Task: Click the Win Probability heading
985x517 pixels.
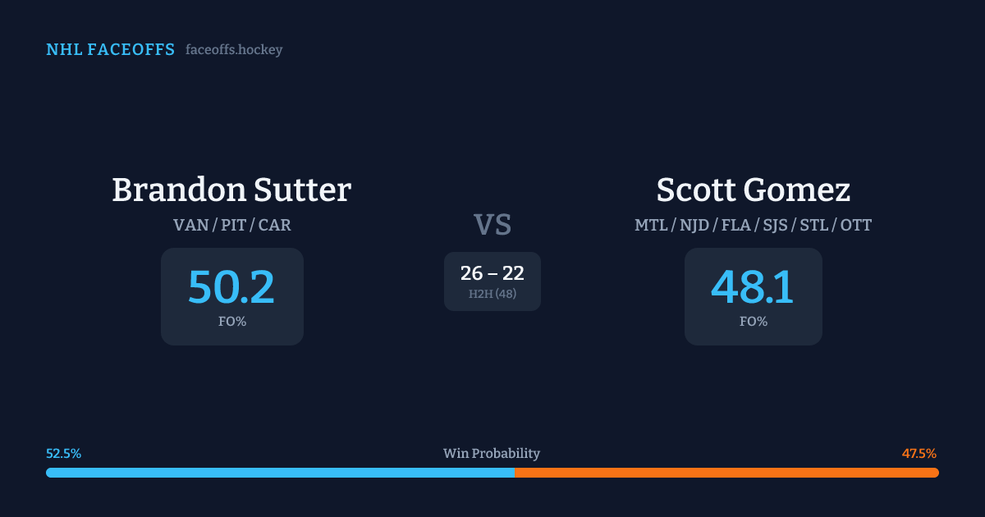Action: (492, 454)
